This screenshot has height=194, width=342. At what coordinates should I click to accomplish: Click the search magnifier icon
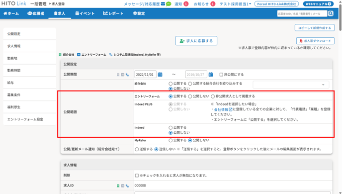click(x=331, y=13)
